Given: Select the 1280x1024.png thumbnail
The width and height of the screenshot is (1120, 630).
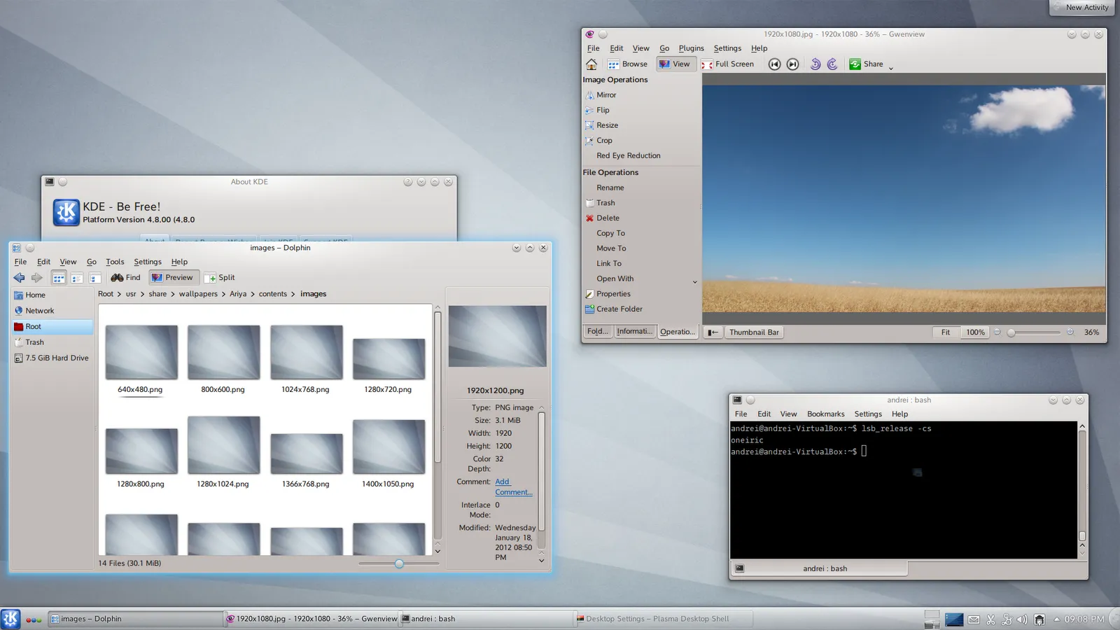Looking at the screenshot, I should pyautogui.click(x=223, y=445).
